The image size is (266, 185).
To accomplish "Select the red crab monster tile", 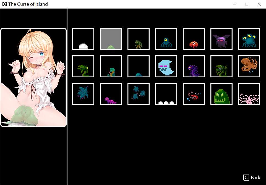I will pos(194,39).
